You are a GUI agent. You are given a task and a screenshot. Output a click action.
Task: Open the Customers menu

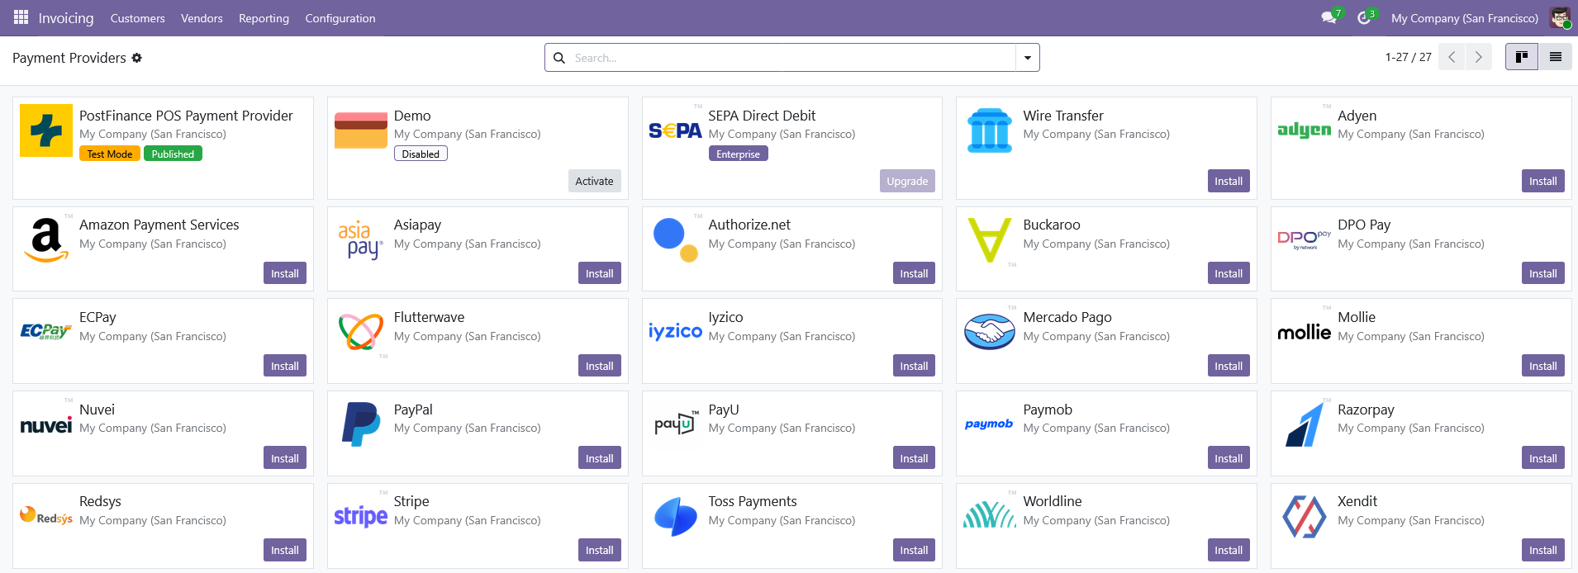pos(137,18)
